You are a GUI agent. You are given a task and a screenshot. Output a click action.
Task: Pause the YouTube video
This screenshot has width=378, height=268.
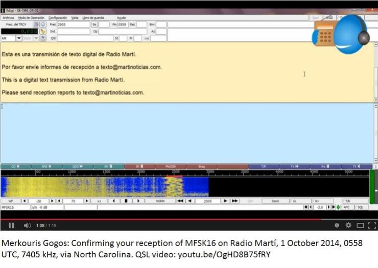click(x=11, y=226)
